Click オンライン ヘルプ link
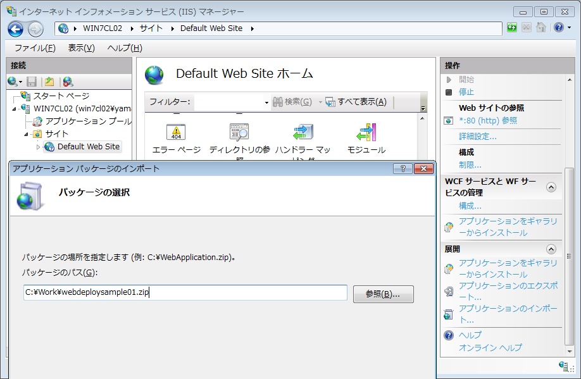Screen dimensions: 581x379 point(490,347)
